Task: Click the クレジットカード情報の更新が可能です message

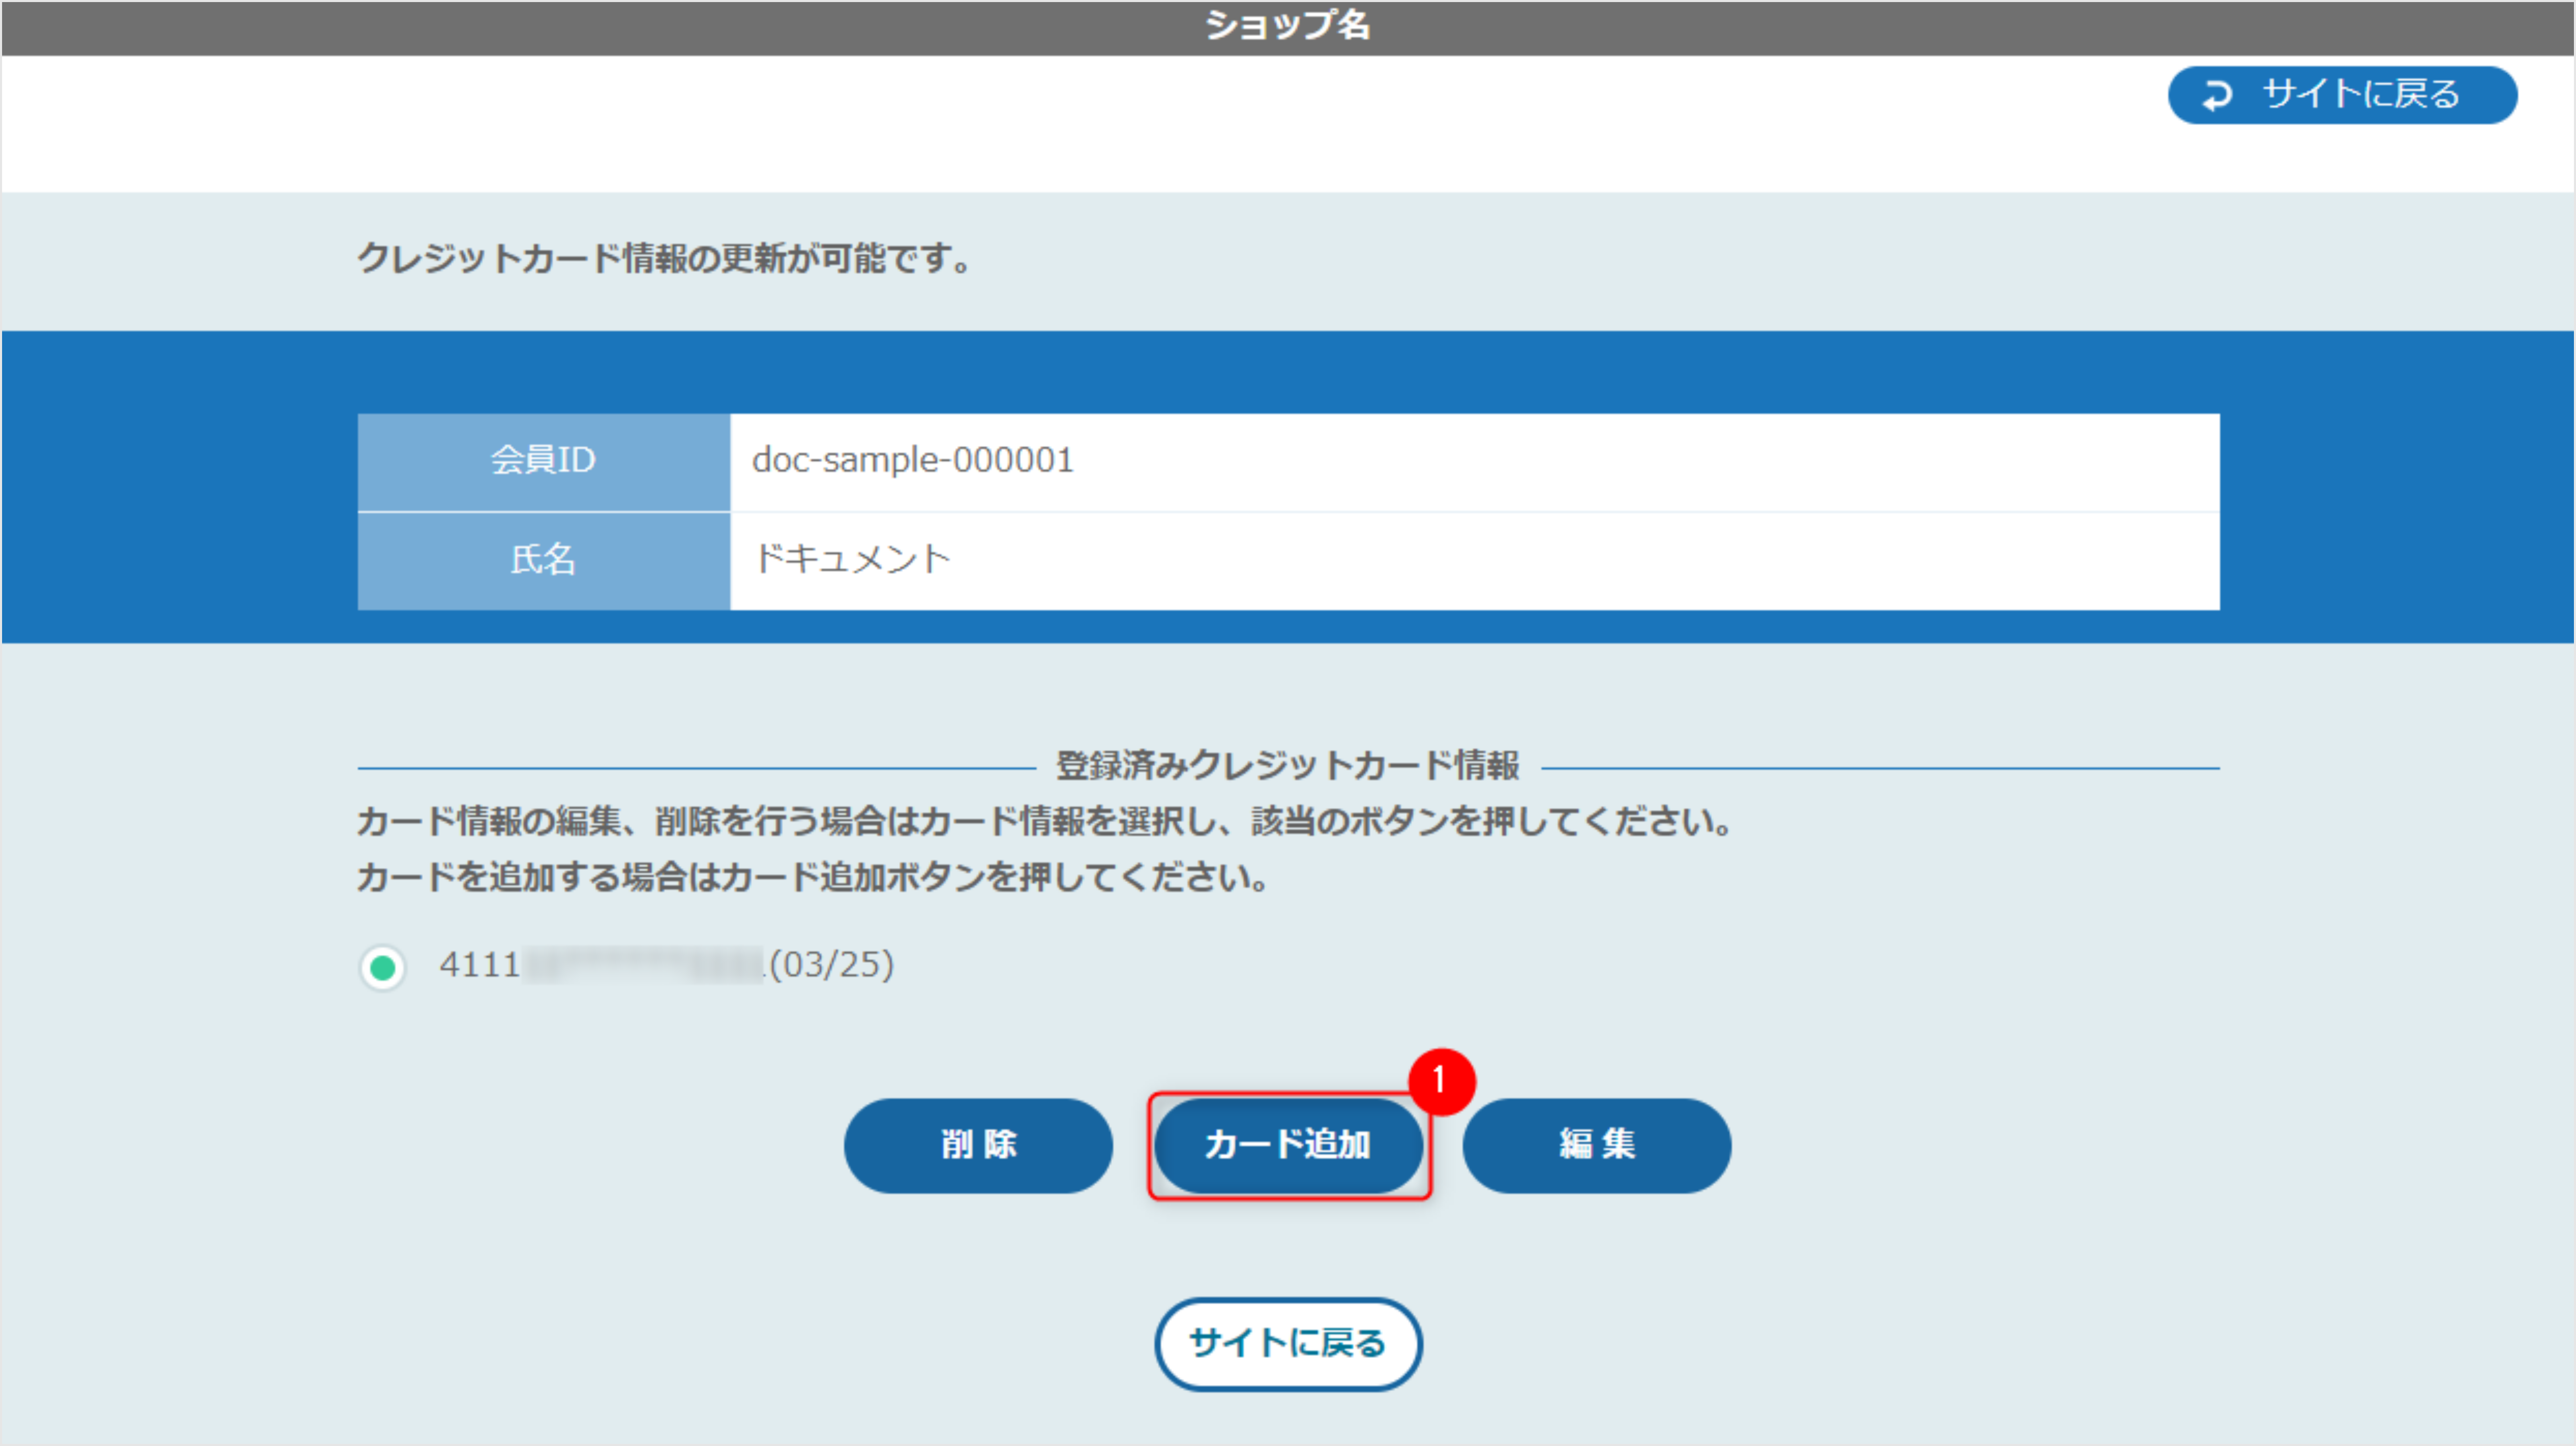Action: pyautogui.click(x=665, y=258)
